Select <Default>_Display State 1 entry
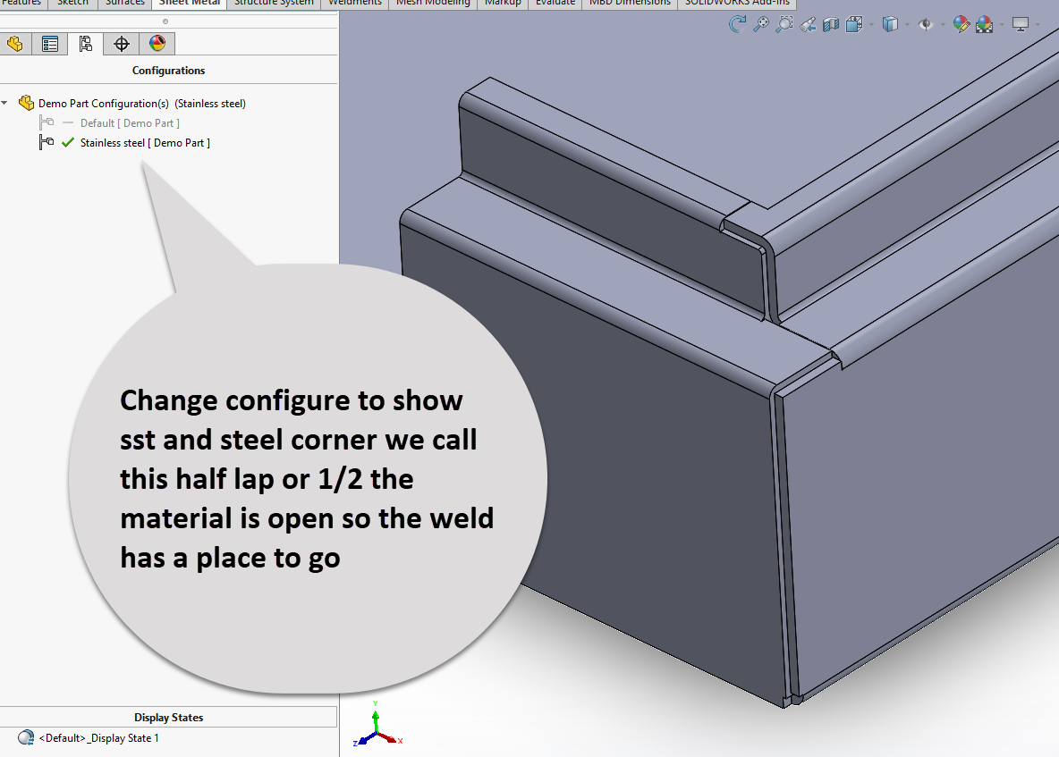The height and width of the screenshot is (757, 1059). [x=98, y=738]
